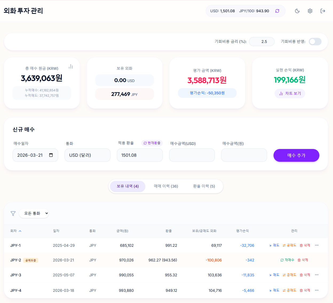Screen dimensions: 333x303
Task: Delete the JPY-3 row
Action: click(x=305, y=275)
